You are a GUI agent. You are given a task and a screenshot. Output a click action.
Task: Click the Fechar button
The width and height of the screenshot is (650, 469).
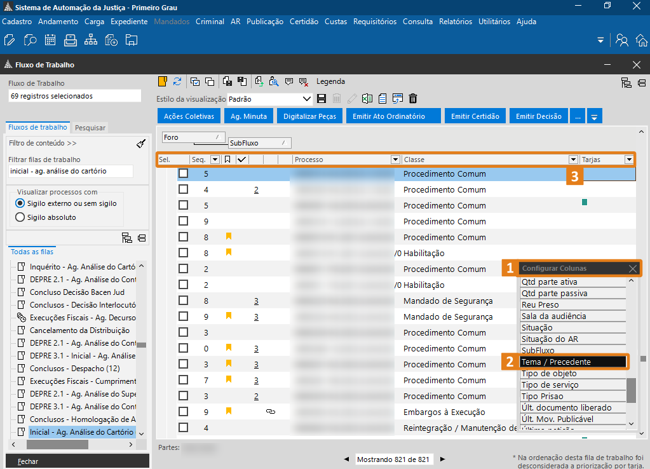click(x=78, y=461)
